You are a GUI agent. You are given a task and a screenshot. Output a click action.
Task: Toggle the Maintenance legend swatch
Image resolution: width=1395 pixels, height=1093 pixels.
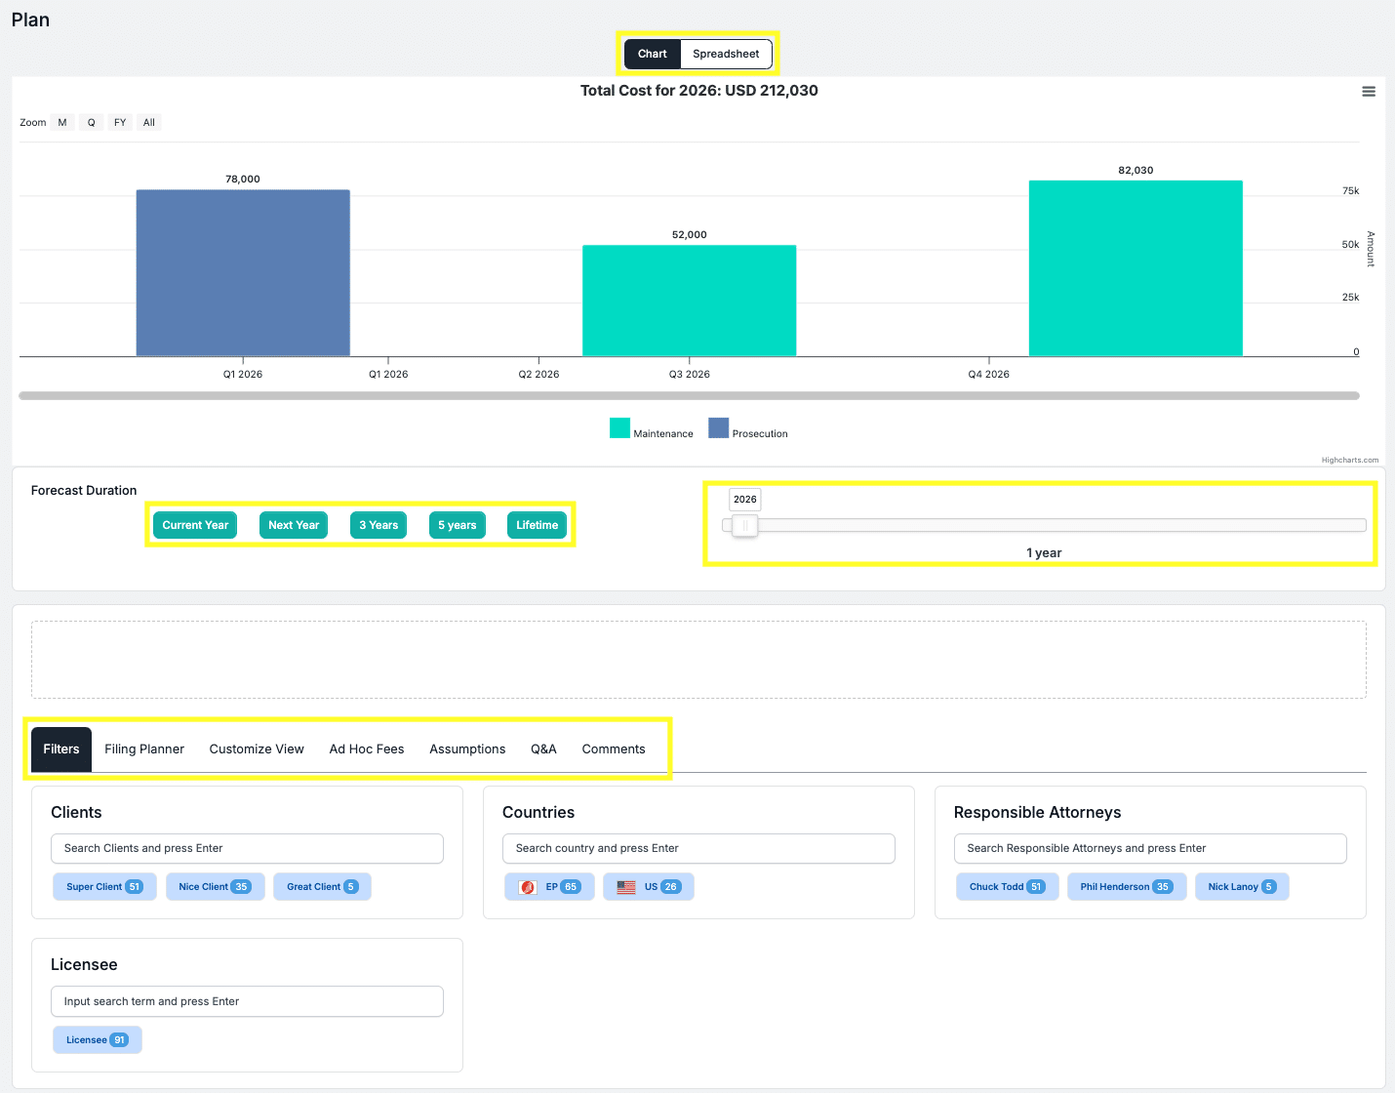(619, 428)
